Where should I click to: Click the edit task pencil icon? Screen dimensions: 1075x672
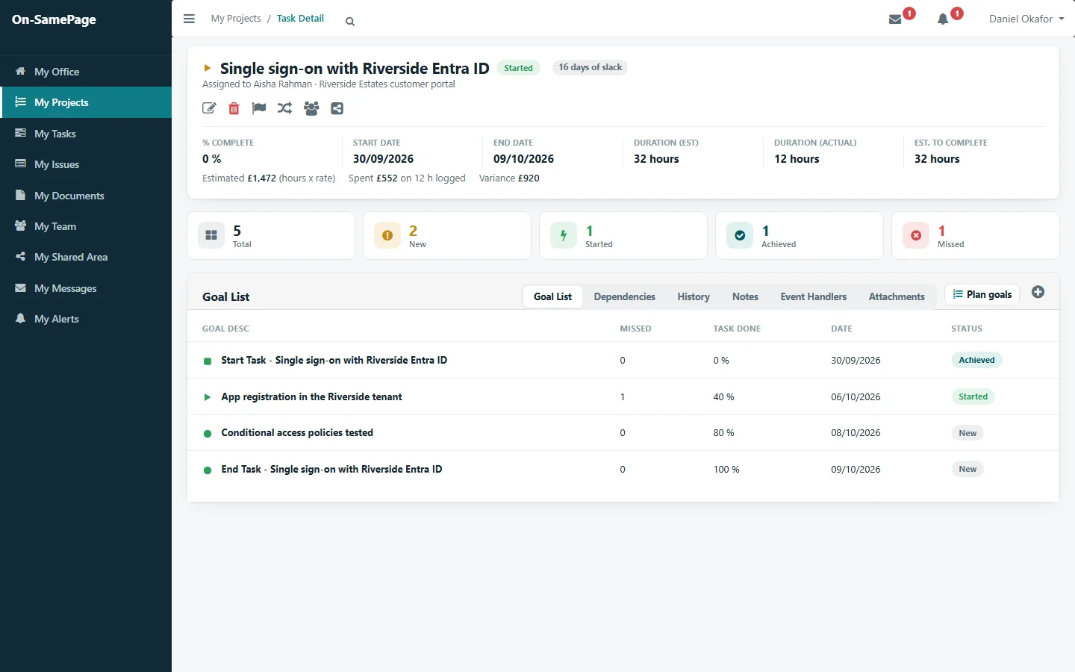tap(209, 108)
